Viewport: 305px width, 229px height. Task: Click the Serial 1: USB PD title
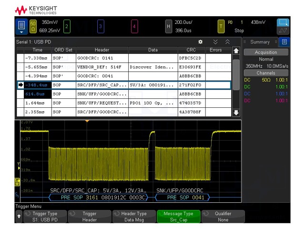point(34,42)
